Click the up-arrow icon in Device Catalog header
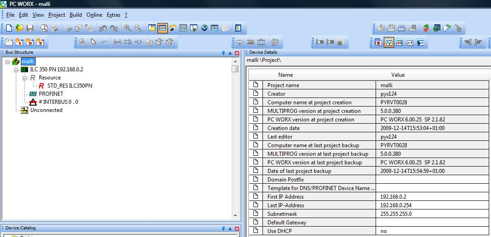The width and height of the screenshot is (491, 237). click(230, 228)
